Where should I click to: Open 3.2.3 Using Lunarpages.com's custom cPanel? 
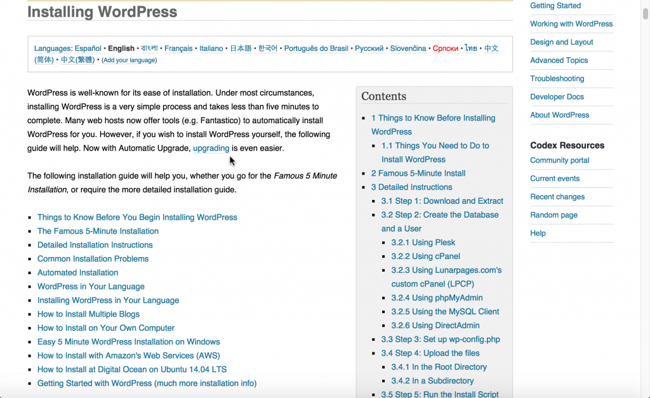(446, 277)
